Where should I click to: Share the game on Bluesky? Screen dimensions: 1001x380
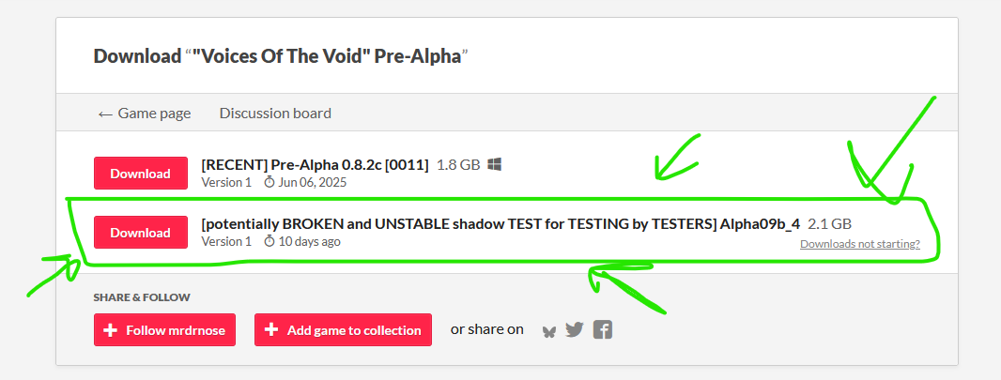point(549,330)
